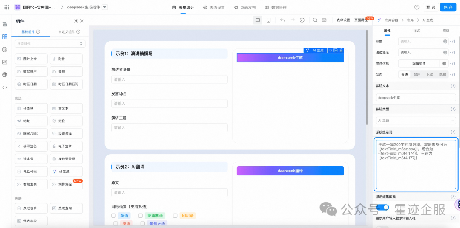Viewport: 460px width, 228px height.
Task: Check the 印尼语 language checkbox
Action: [x=175, y=216]
